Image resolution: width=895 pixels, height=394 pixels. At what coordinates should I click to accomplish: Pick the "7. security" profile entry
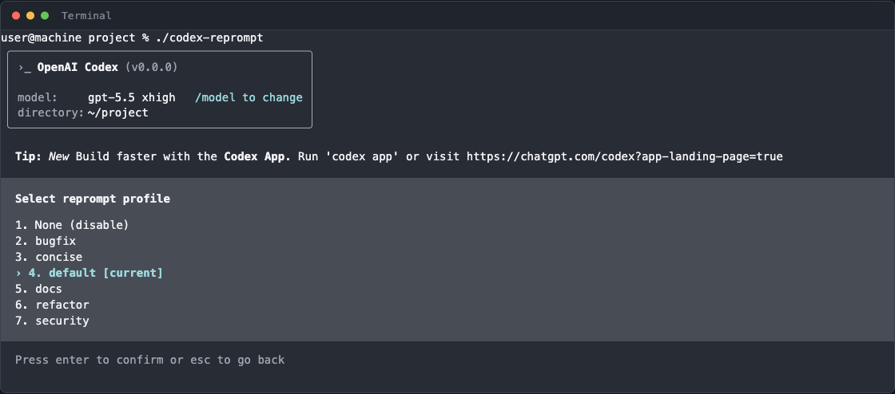[52, 321]
